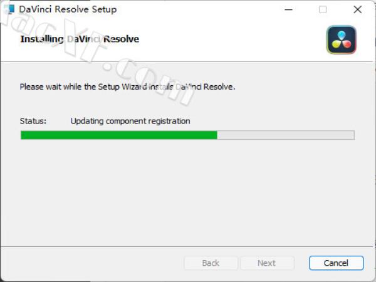Click the "DaVinci Resolve Setup" window title text
The height and width of the screenshot is (282, 376).
(68, 9)
